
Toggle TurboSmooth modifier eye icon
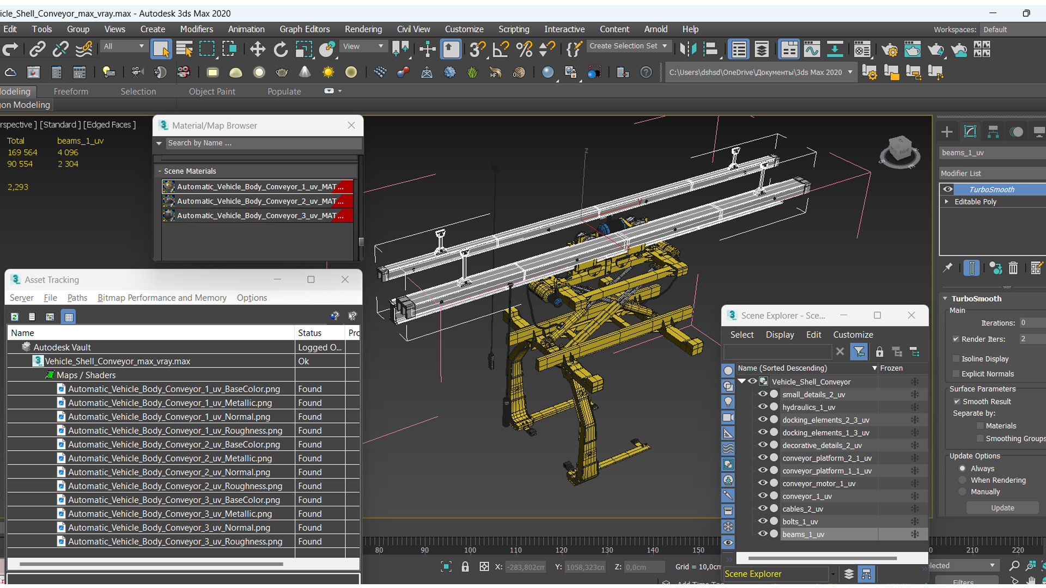(x=948, y=189)
